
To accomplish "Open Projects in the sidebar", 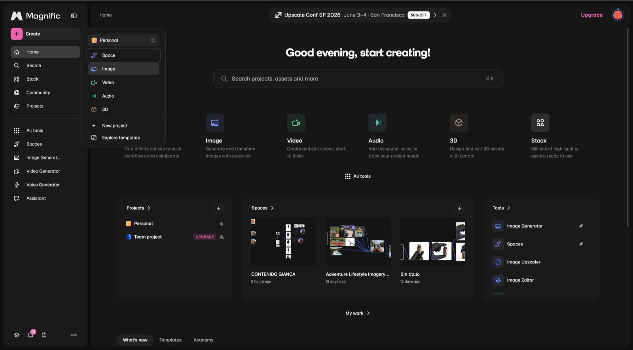I will 45,106.
